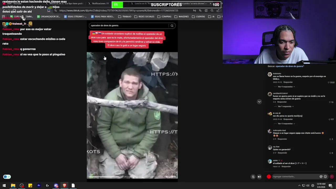Like the 'me dio pena no quería morir' comment
Image resolution: width=336 pixels, height=189 pixels.
pos(329,119)
